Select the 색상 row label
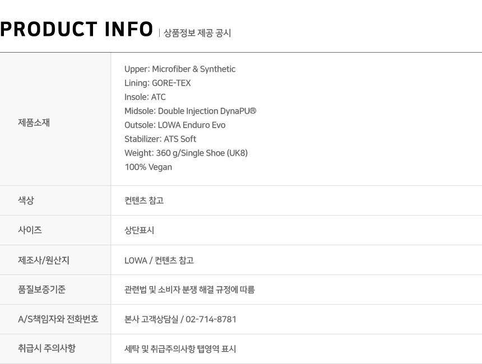 [x=26, y=200]
